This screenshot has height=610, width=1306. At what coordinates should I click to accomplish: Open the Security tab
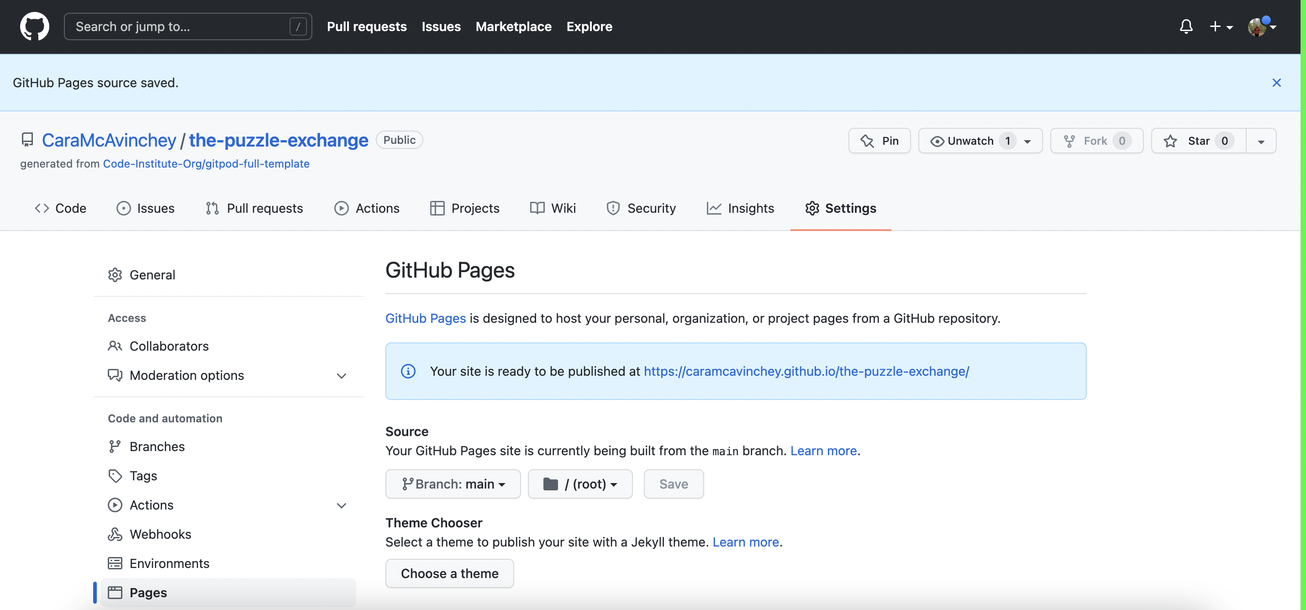point(641,208)
